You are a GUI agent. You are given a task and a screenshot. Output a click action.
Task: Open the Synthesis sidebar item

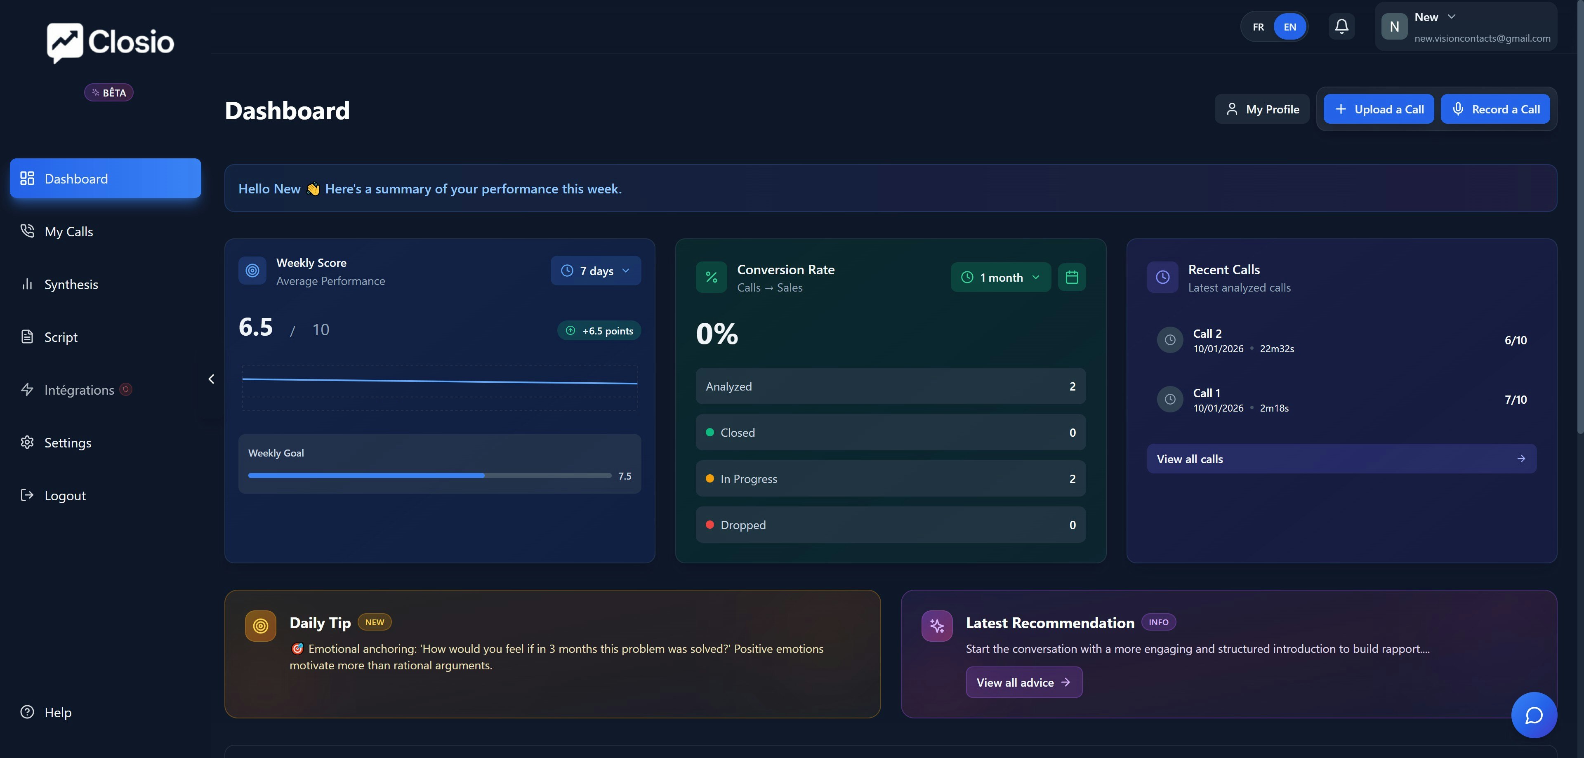tap(71, 285)
